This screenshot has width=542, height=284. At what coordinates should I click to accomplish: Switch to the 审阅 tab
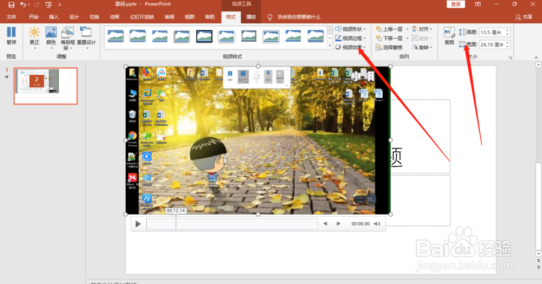169,17
